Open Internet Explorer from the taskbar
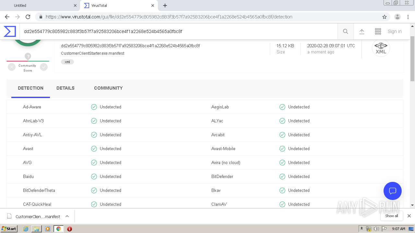415x233 pixels. [26, 229]
